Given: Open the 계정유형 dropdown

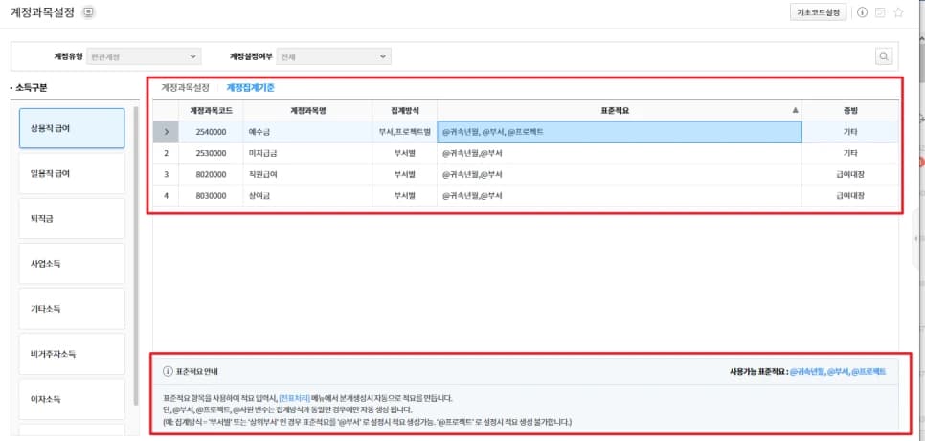Looking at the screenshot, I should coord(144,56).
